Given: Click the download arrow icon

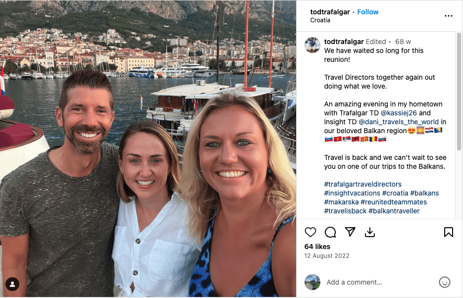Looking at the screenshot, I should [x=370, y=232].
